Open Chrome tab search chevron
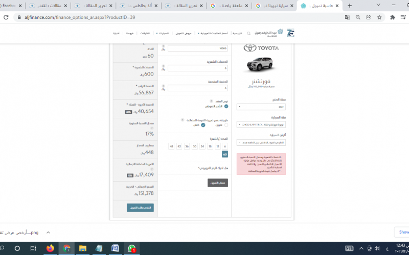This screenshot has width=409, height=255. 378,5
